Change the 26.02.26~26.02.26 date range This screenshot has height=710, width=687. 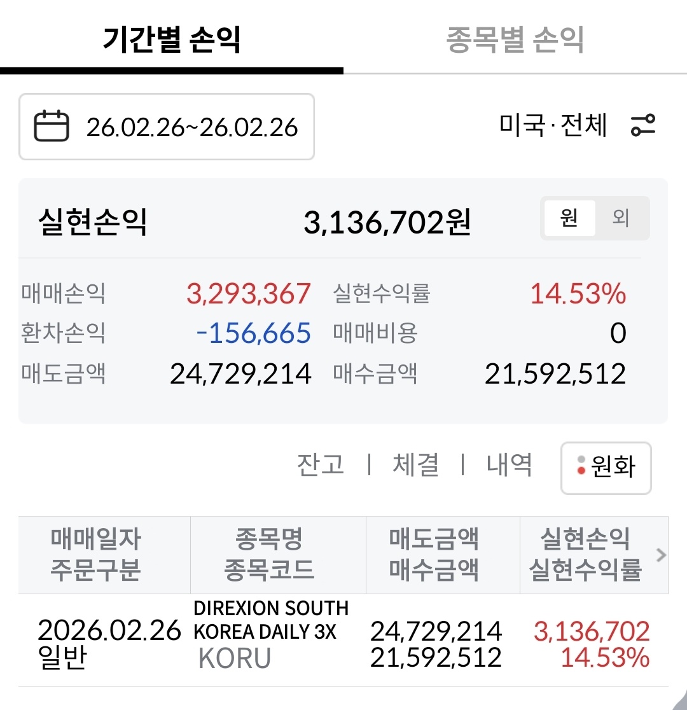coord(192,127)
